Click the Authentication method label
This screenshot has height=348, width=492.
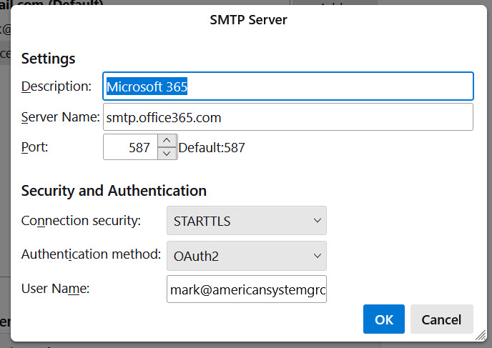tap(91, 254)
